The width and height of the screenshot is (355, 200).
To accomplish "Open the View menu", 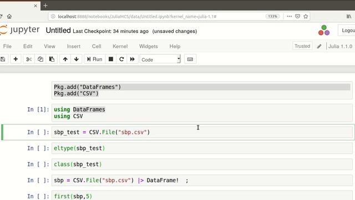I will click(49, 46).
